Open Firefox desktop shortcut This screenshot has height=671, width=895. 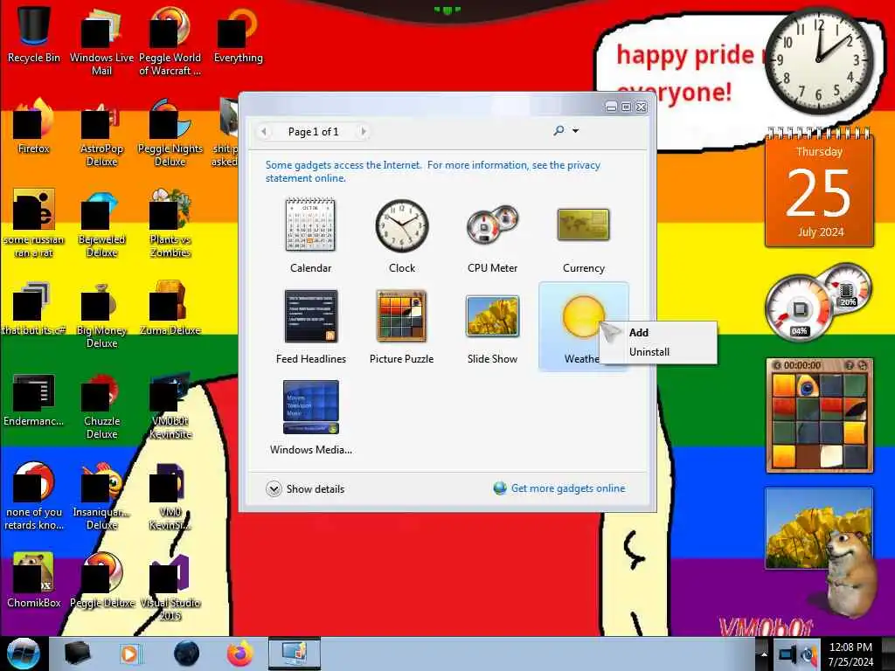(34, 126)
